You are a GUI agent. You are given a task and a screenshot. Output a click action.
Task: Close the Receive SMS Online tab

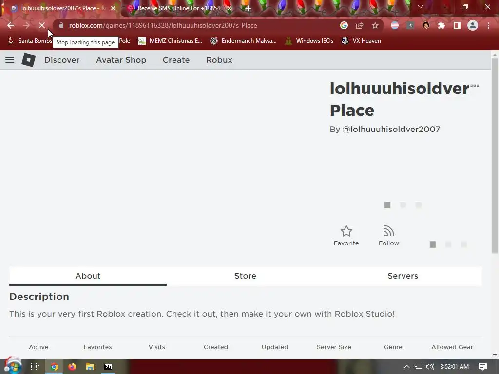coord(230,8)
